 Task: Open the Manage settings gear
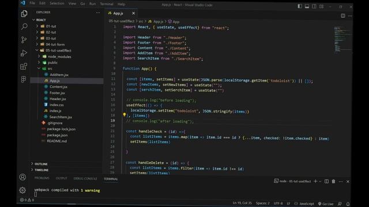tap(22, 190)
